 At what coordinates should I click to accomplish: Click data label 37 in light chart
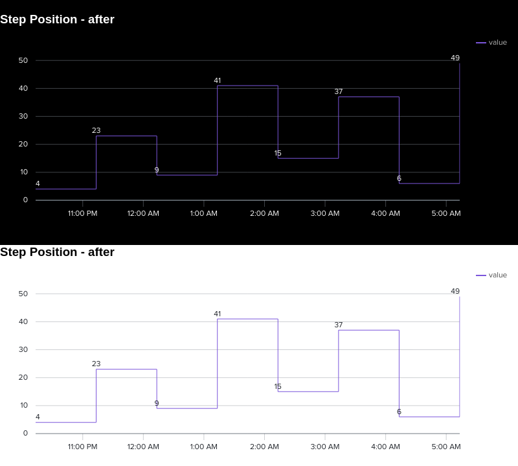pyautogui.click(x=338, y=325)
